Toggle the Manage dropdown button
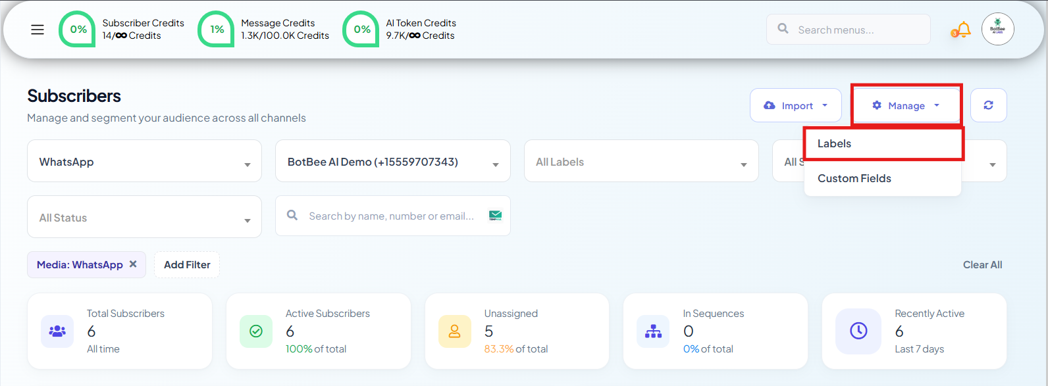 906,105
